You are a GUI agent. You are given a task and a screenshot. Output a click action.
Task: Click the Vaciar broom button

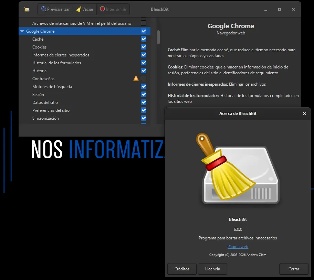(x=85, y=9)
